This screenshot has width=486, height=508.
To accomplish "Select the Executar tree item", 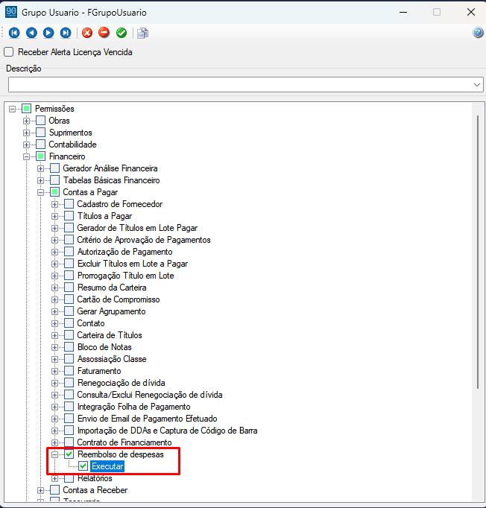I will pyautogui.click(x=107, y=466).
